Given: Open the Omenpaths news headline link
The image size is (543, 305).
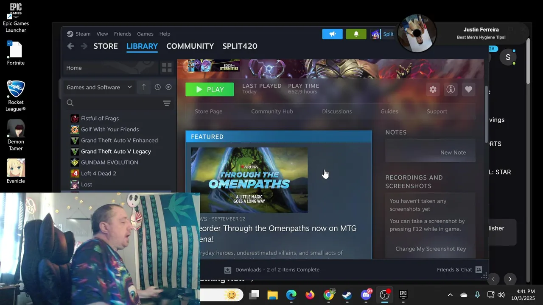Looking at the screenshot, I should point(278,234).
